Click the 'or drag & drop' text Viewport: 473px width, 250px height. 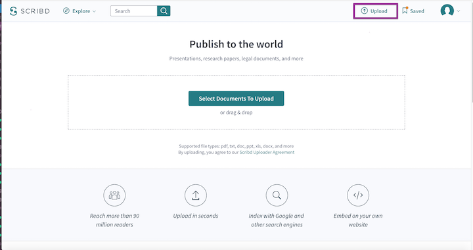coord(236,113)
